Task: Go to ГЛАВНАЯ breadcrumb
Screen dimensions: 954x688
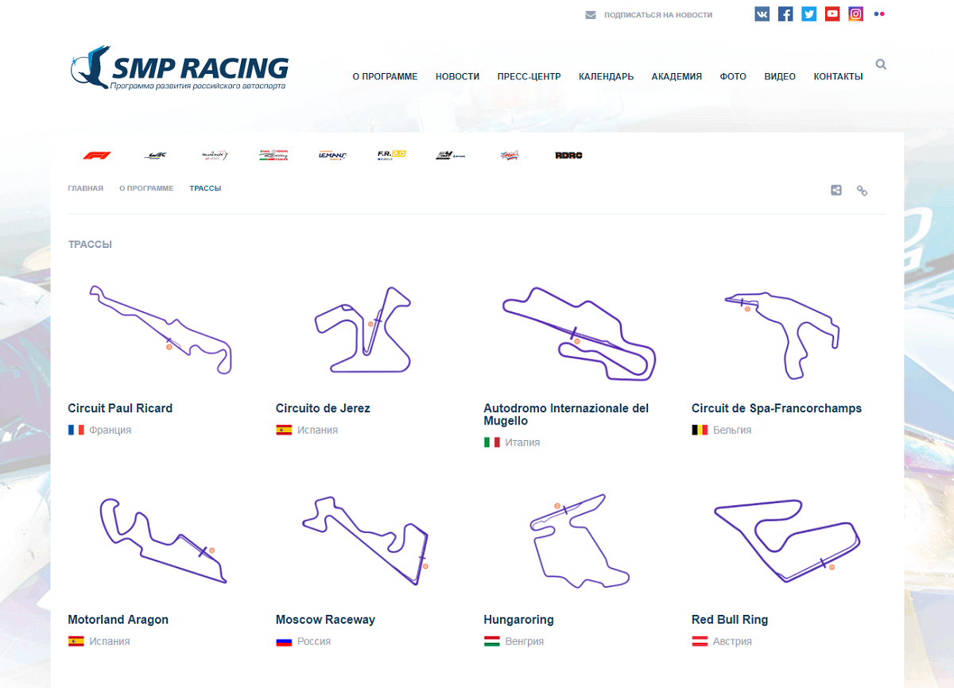Action: (86, 188)
